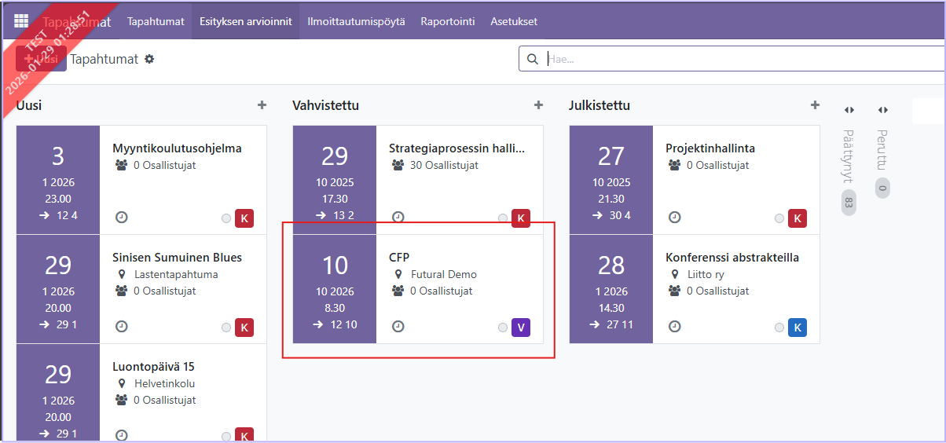Screen dimensions: 946x443
Task: Open the Asetukset menu
Action: pos(514,21)
